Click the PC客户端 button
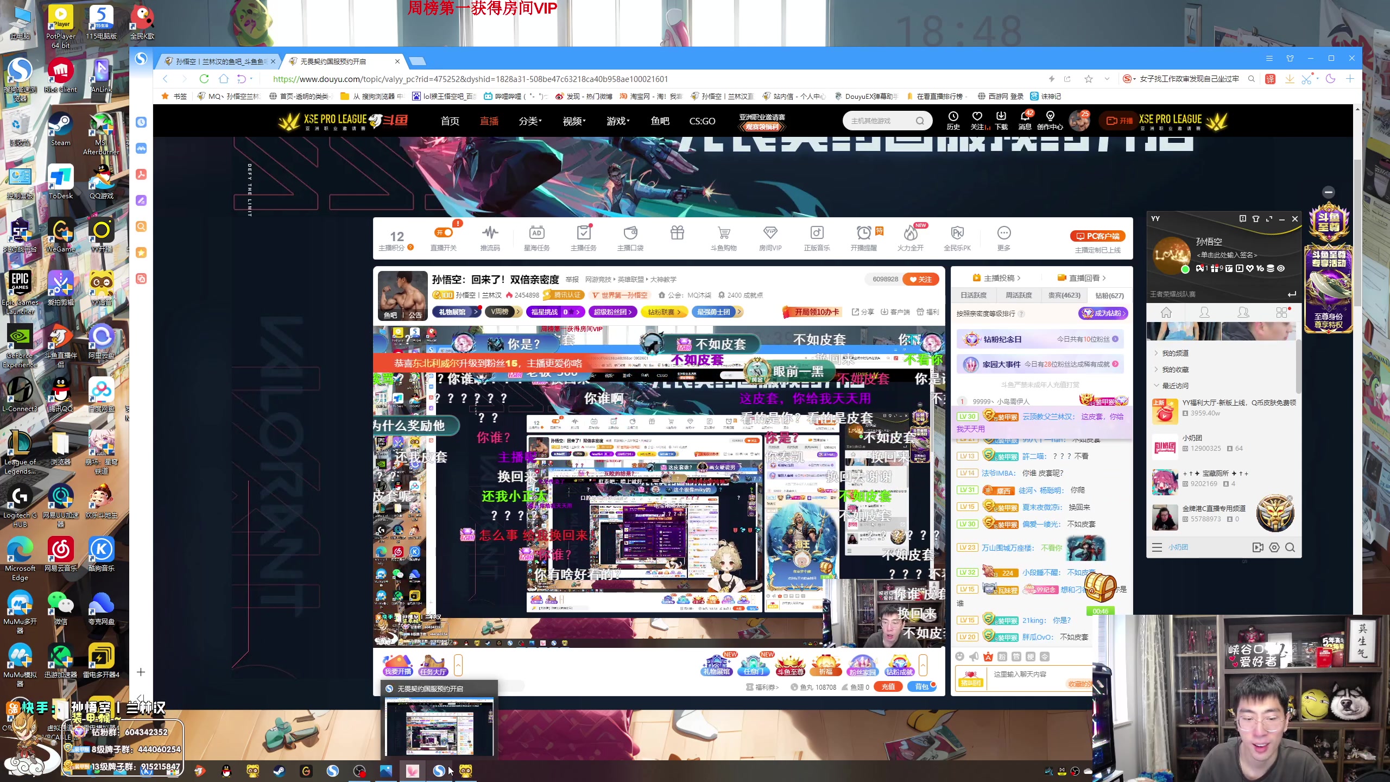This screenshot has width=1390, height=782. point(1098,236)
